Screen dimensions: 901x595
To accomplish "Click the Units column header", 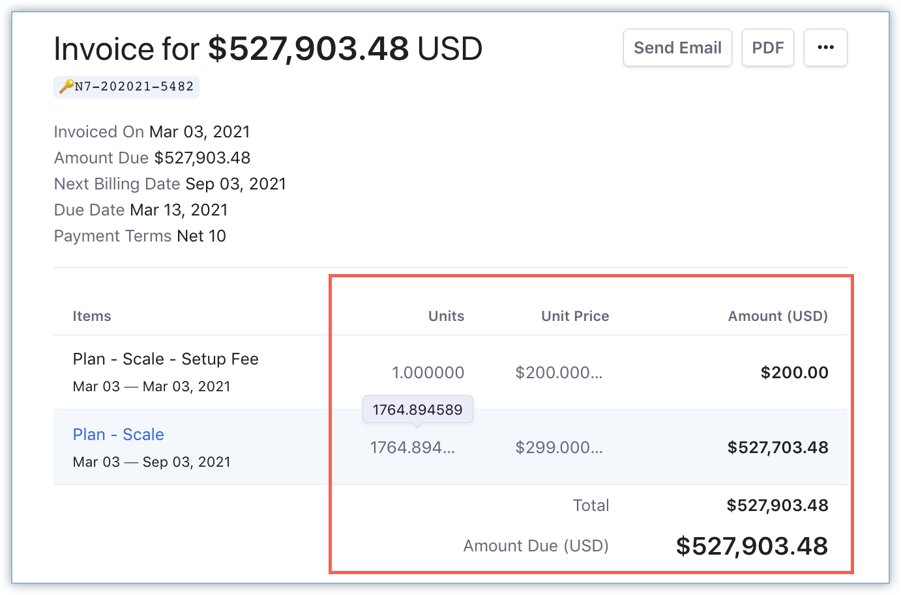I will [x=446, y=316].
